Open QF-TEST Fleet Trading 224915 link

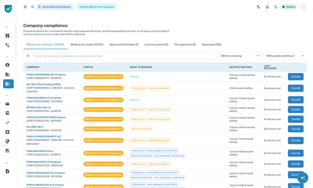tap(43, 84)
